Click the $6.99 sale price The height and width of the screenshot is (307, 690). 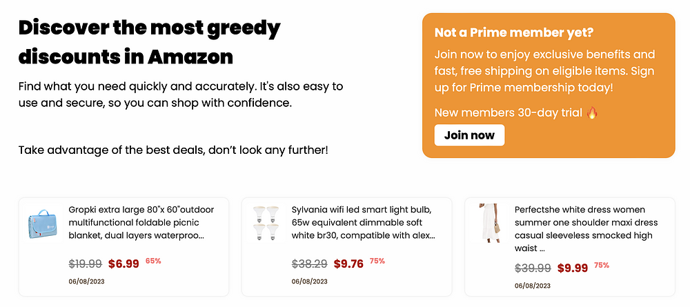[x=124, y=264]
